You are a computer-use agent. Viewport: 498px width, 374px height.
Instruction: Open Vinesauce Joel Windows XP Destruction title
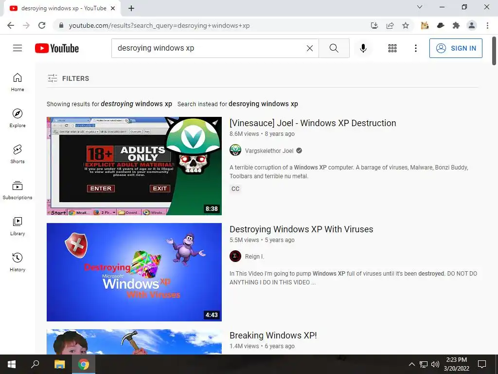(x=313, y=123)
